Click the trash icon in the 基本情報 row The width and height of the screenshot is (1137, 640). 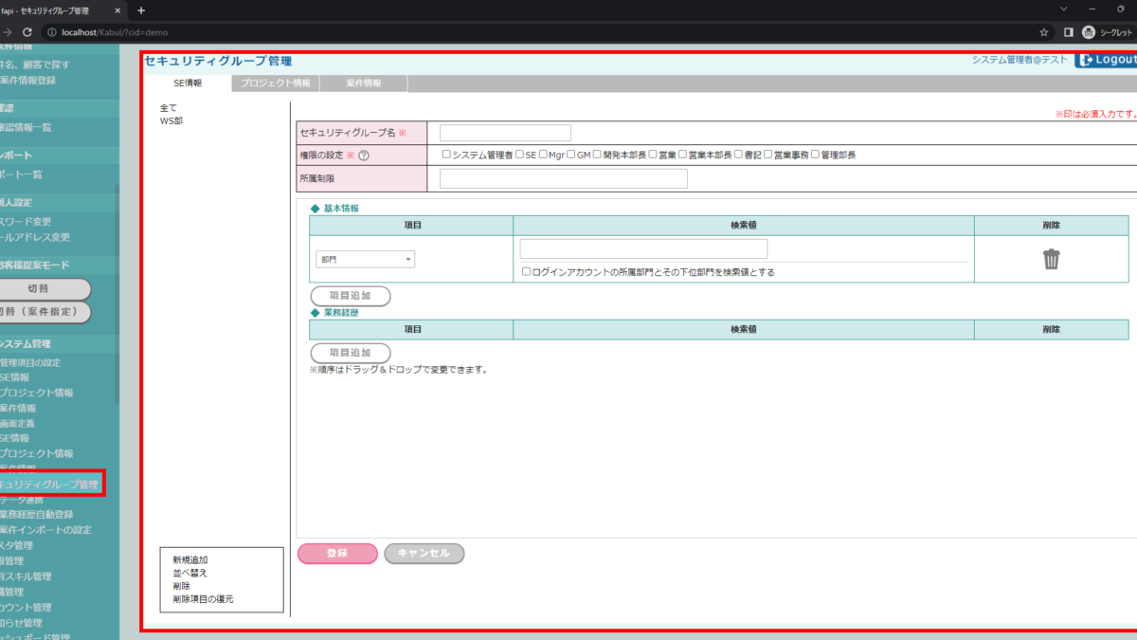(1051, 259)
